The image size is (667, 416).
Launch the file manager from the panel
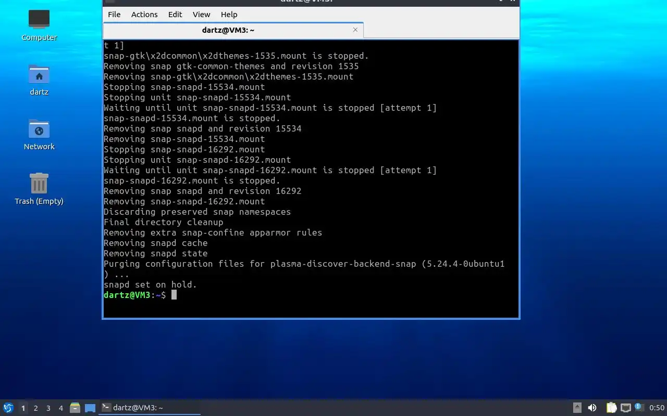click(75, 408)
